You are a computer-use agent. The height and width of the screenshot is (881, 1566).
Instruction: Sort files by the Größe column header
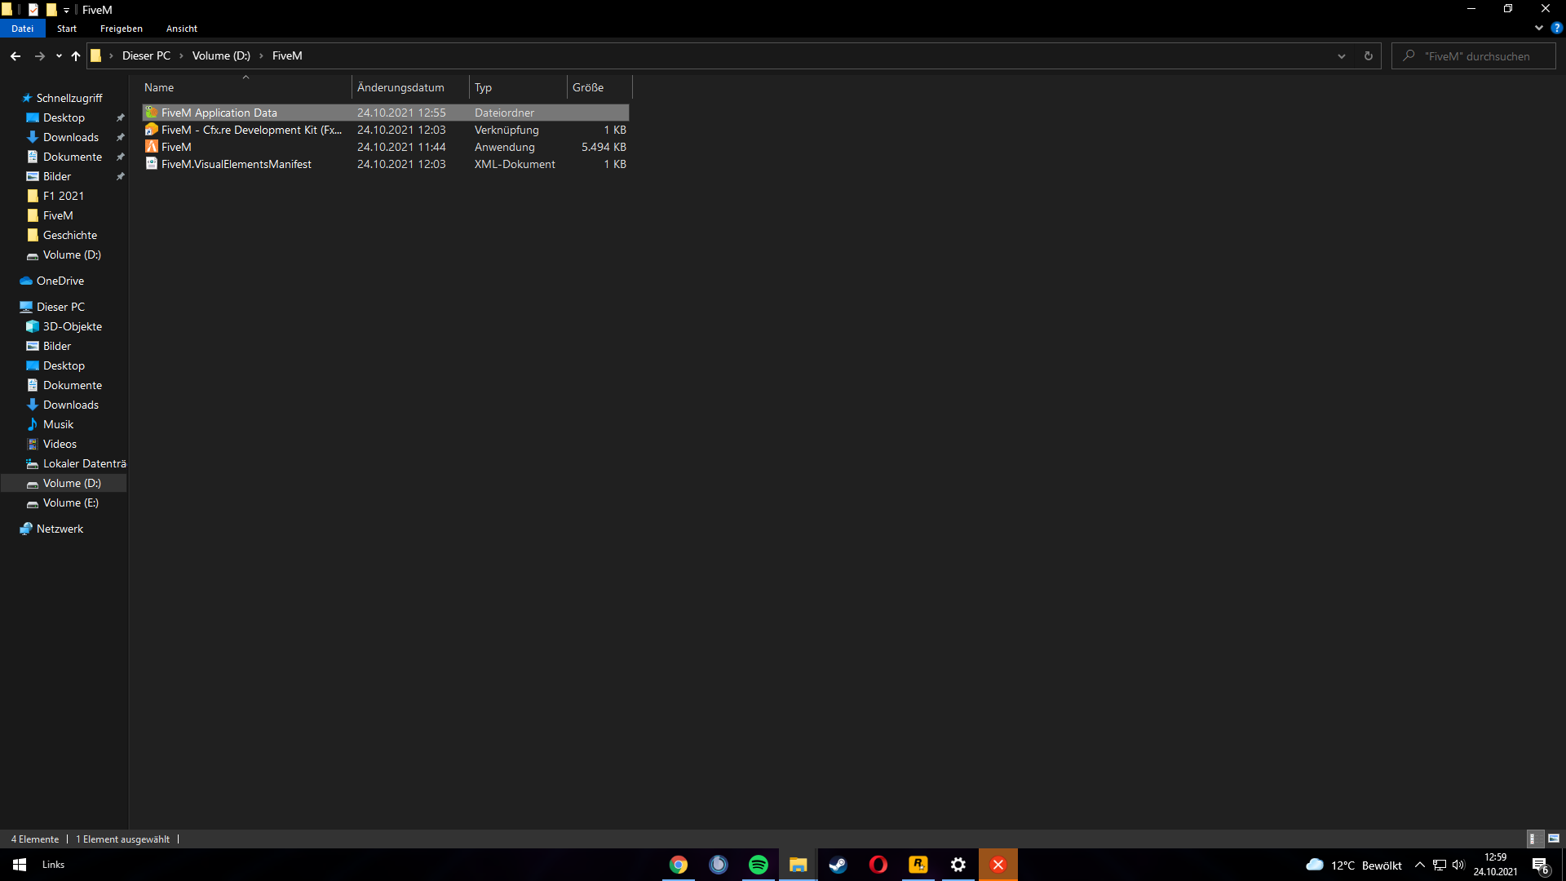pyautogui.click(x=589, y=87)
